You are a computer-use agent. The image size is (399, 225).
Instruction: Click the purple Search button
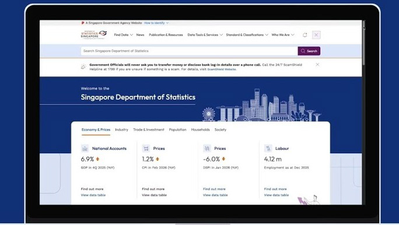coord(309,51)
